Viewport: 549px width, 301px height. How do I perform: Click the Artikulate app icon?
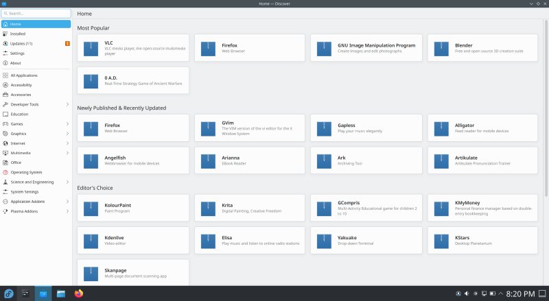pos(441,161)
